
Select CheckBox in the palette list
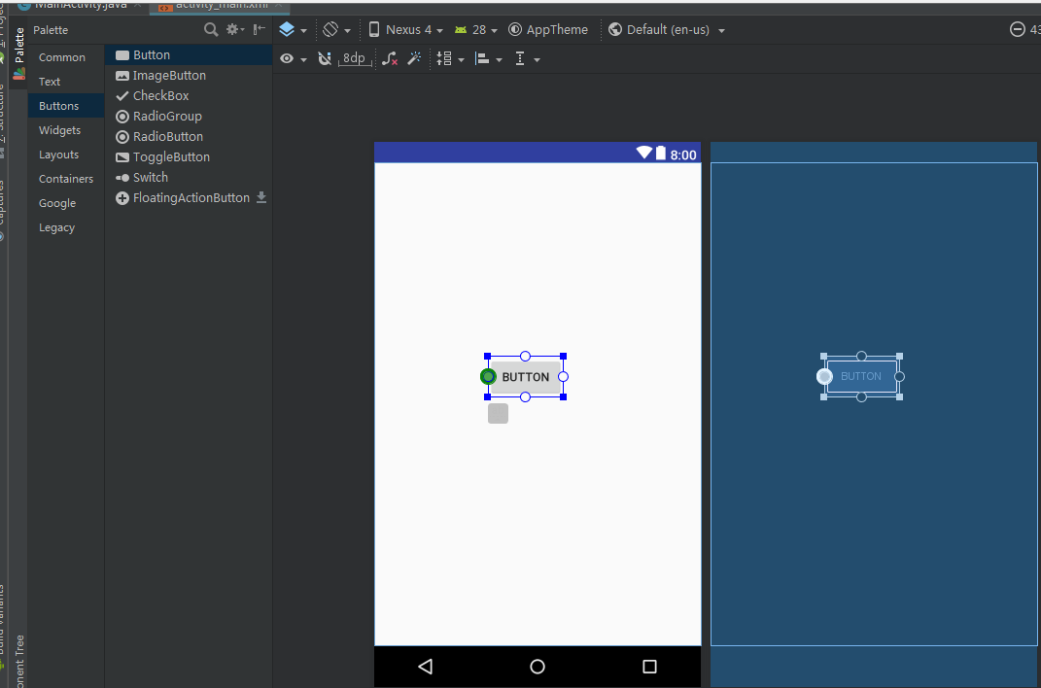(x=189, y=96)
